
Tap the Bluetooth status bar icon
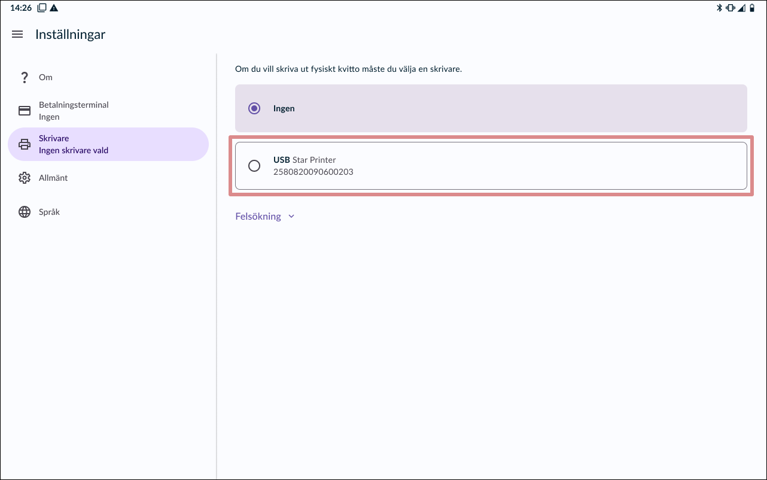tap(720, 8)
